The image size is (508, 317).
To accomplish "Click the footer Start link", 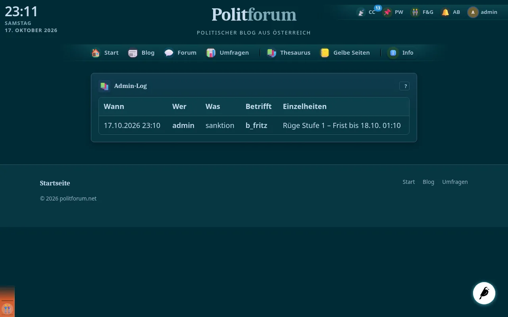I will click(409, 182).
